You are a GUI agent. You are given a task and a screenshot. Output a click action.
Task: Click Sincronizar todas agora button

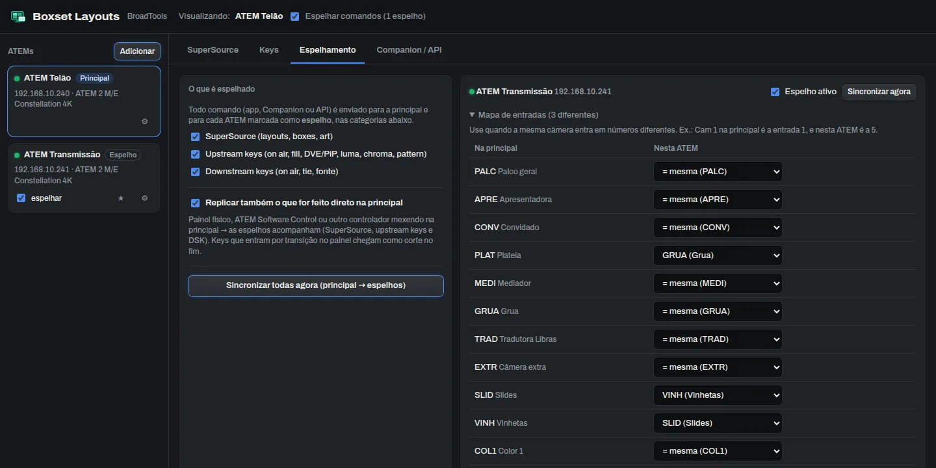click(316, 285)
